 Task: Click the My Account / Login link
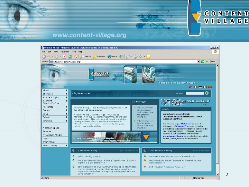52,135
